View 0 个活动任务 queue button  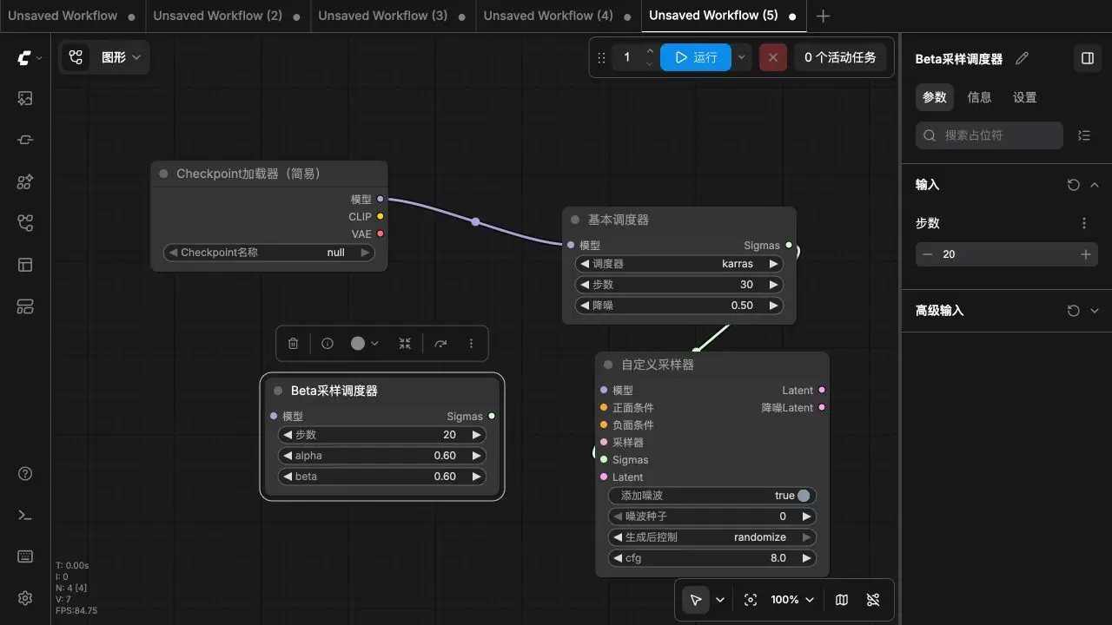point(840,57)
